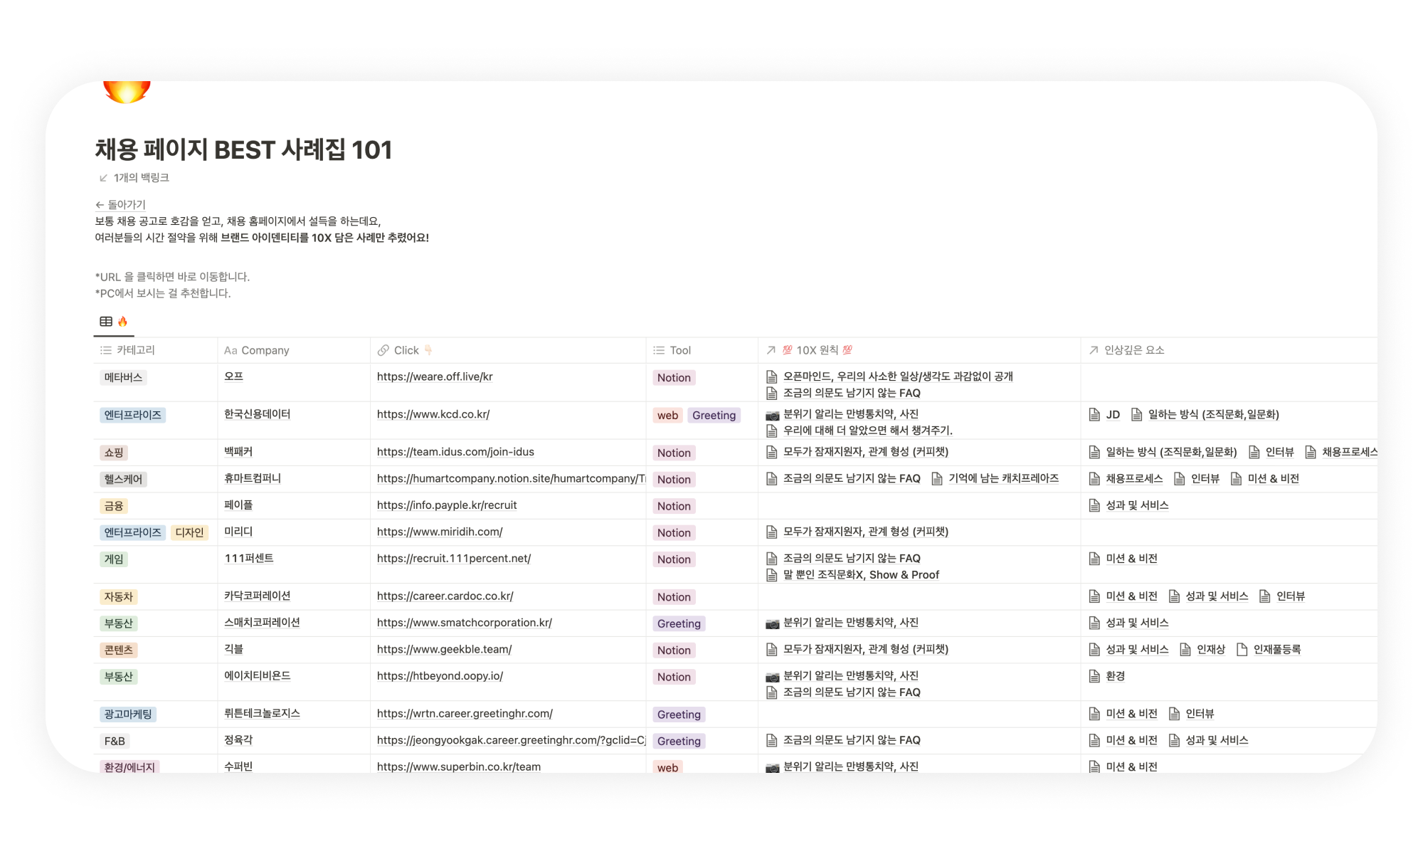Open the https://www.kcd.co.kr/ URL

click(x=433, y=414)
